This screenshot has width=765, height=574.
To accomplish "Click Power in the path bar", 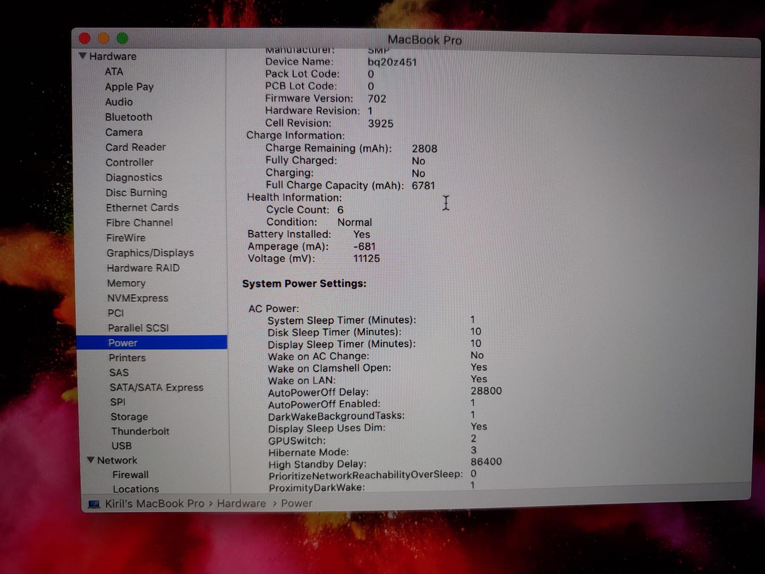I will [x=296, y=503].
